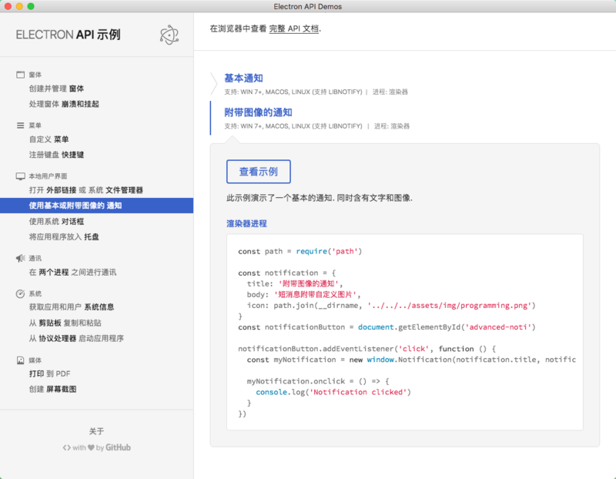
Task: Click the console.log('Notification clicked') line
Action: click(333, 392)
